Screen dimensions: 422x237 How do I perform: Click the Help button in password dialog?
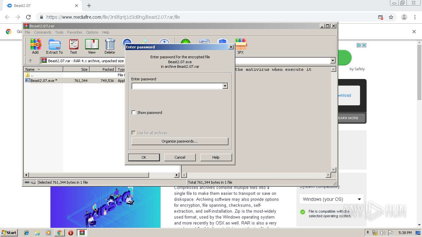click(216, 157)
